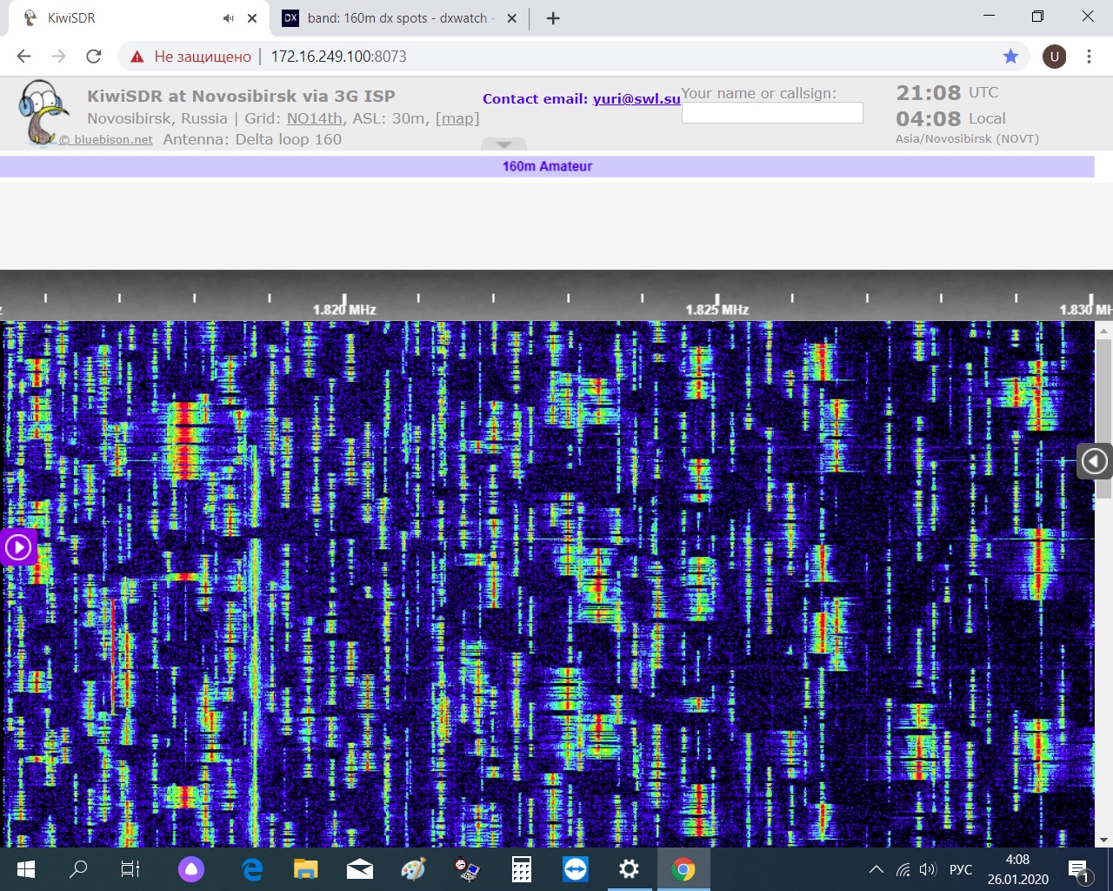Open the [map] link

click(457, 118)
